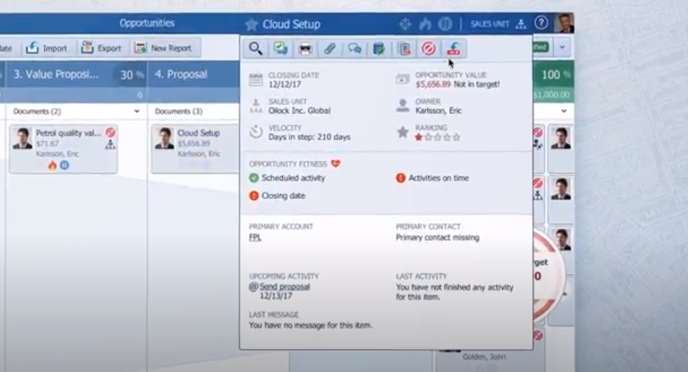Select the red block icon in the toolbar
This screenshot has width=688, height=372.
[x=428, y=49]
